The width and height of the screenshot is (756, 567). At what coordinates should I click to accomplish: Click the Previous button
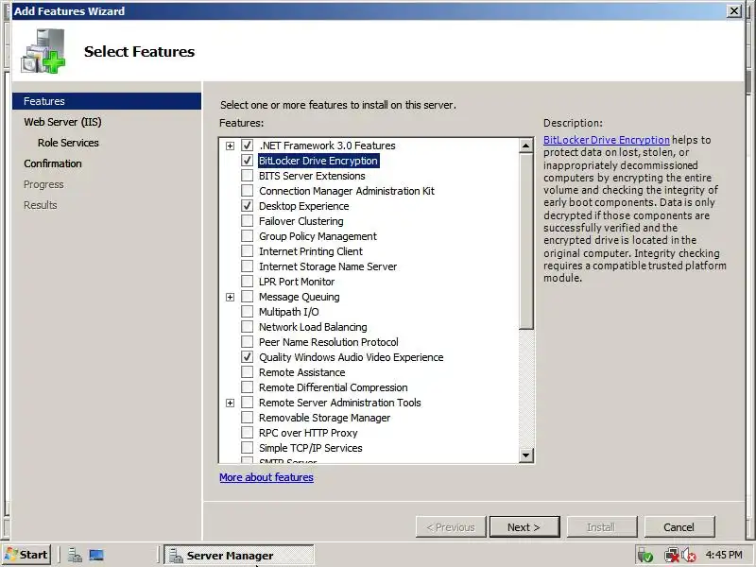451,527
